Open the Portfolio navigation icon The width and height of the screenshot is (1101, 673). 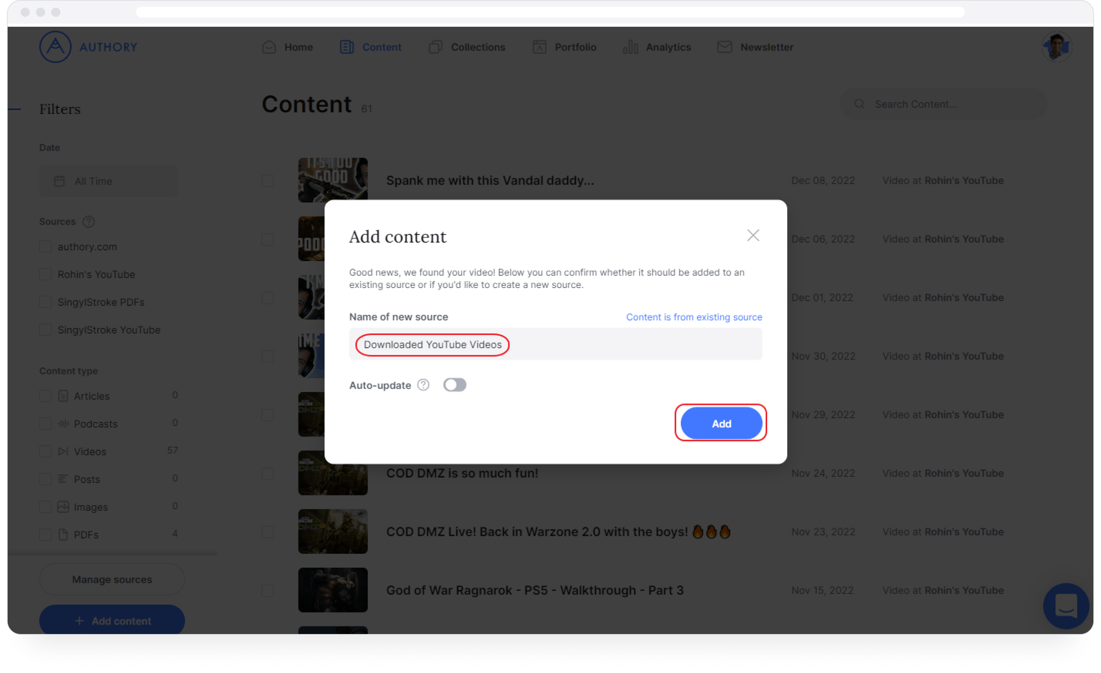pos(539,47)
